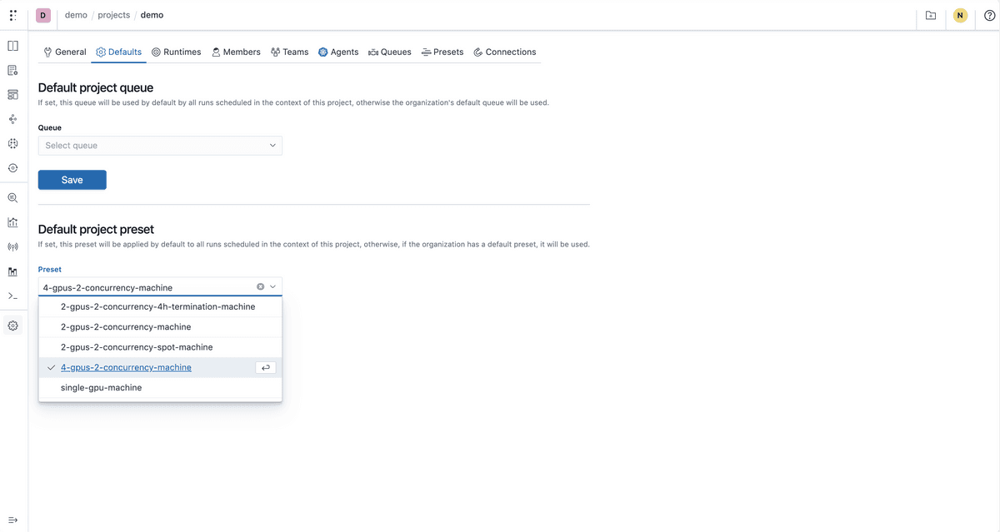Screen dimensions: 1000x532
Task: Open the user avatar N menu
Action: point(960,15)
